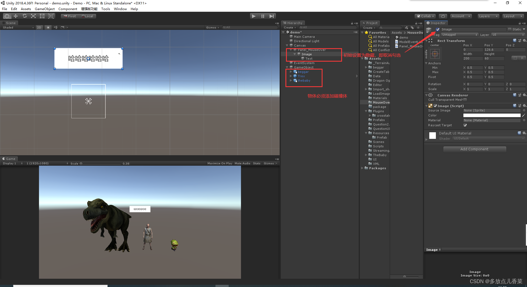The width and height of the screenshot is (527, 287).
Task: Open the Layout dropdown
Action: (x=513, y=16)
